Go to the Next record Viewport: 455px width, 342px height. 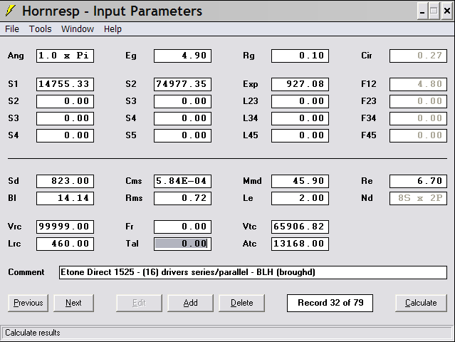point(74,303)
